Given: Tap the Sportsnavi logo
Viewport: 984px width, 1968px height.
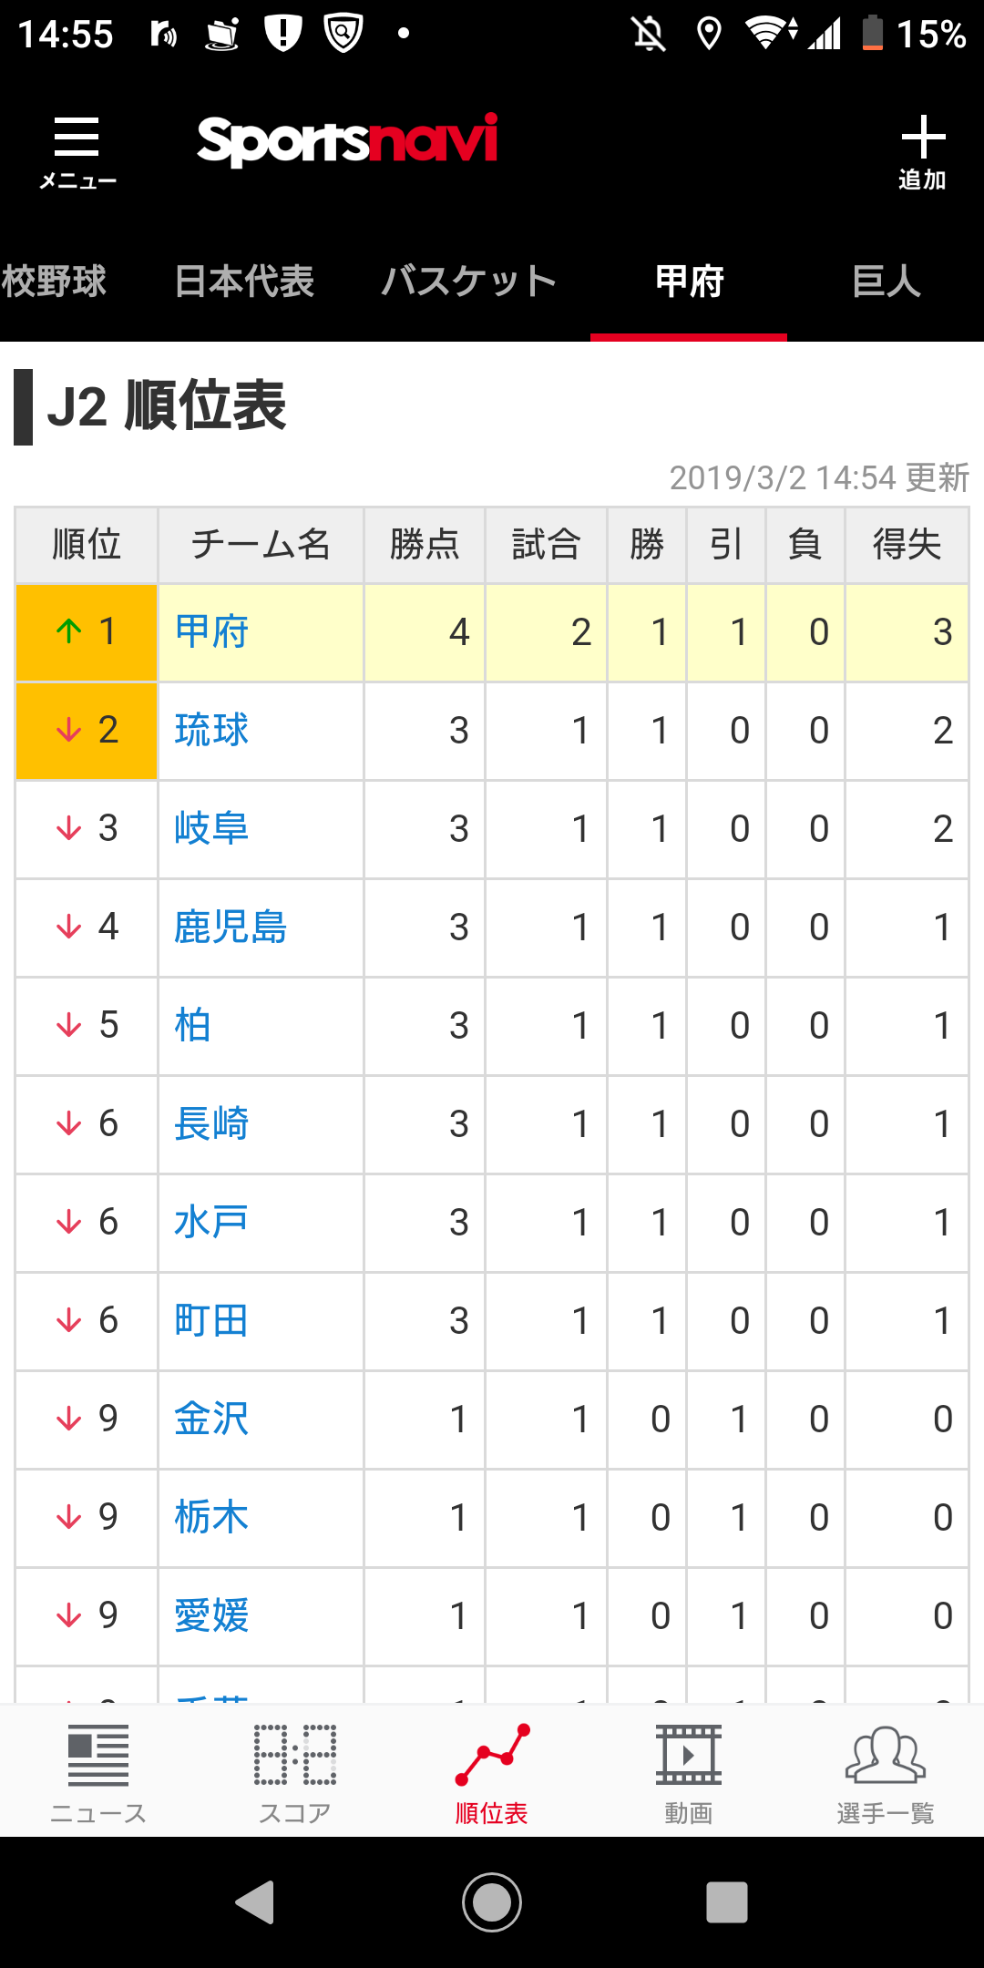Looking at the screenshot, I should (x=348, y=141).
